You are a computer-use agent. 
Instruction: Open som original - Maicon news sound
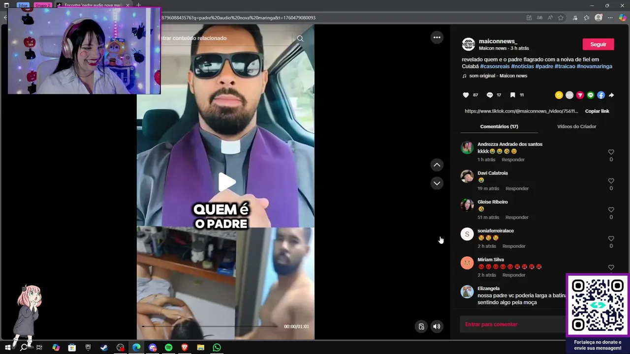498,76
